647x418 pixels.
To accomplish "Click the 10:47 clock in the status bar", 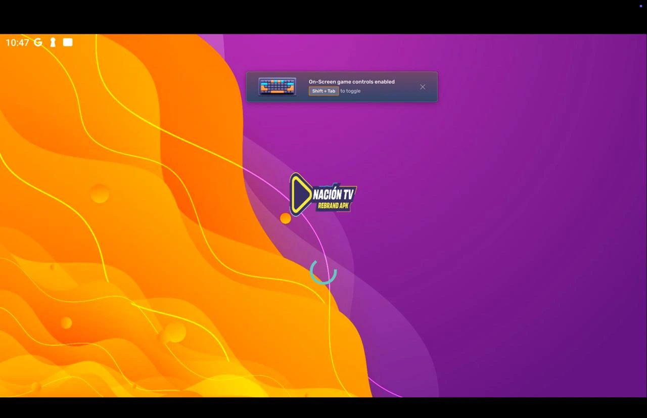I will pos(17,42).
